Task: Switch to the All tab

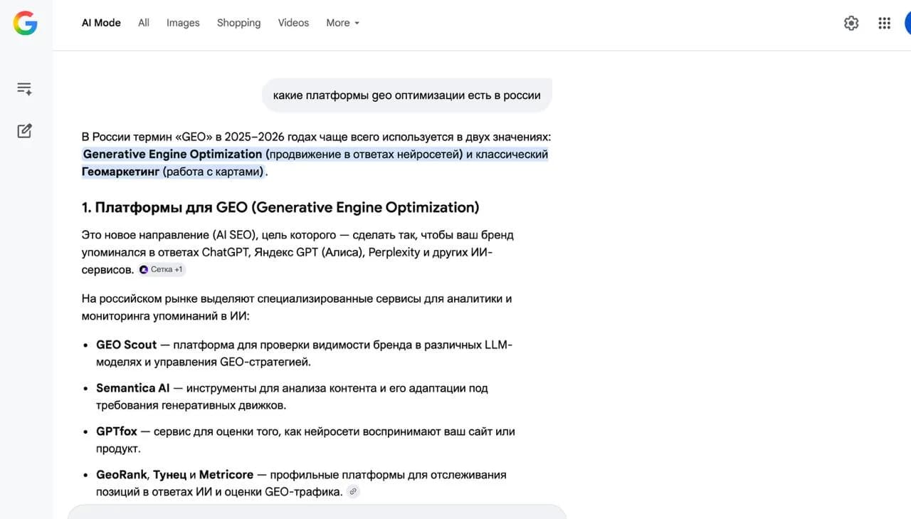Action: (144, 23)
